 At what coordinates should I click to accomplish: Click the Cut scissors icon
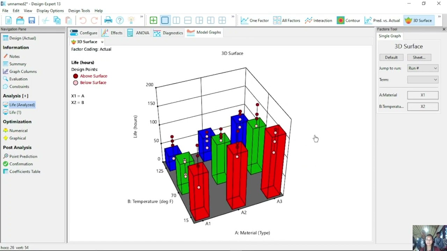point(45,20)
